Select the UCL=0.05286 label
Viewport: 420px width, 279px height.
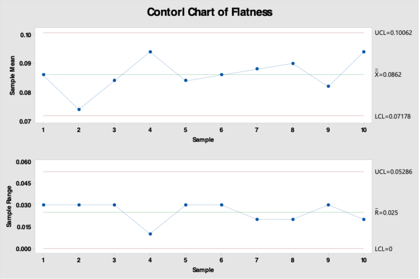coord(393,172)
